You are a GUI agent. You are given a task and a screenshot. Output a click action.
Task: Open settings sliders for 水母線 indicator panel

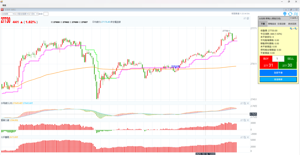[241, 103]
